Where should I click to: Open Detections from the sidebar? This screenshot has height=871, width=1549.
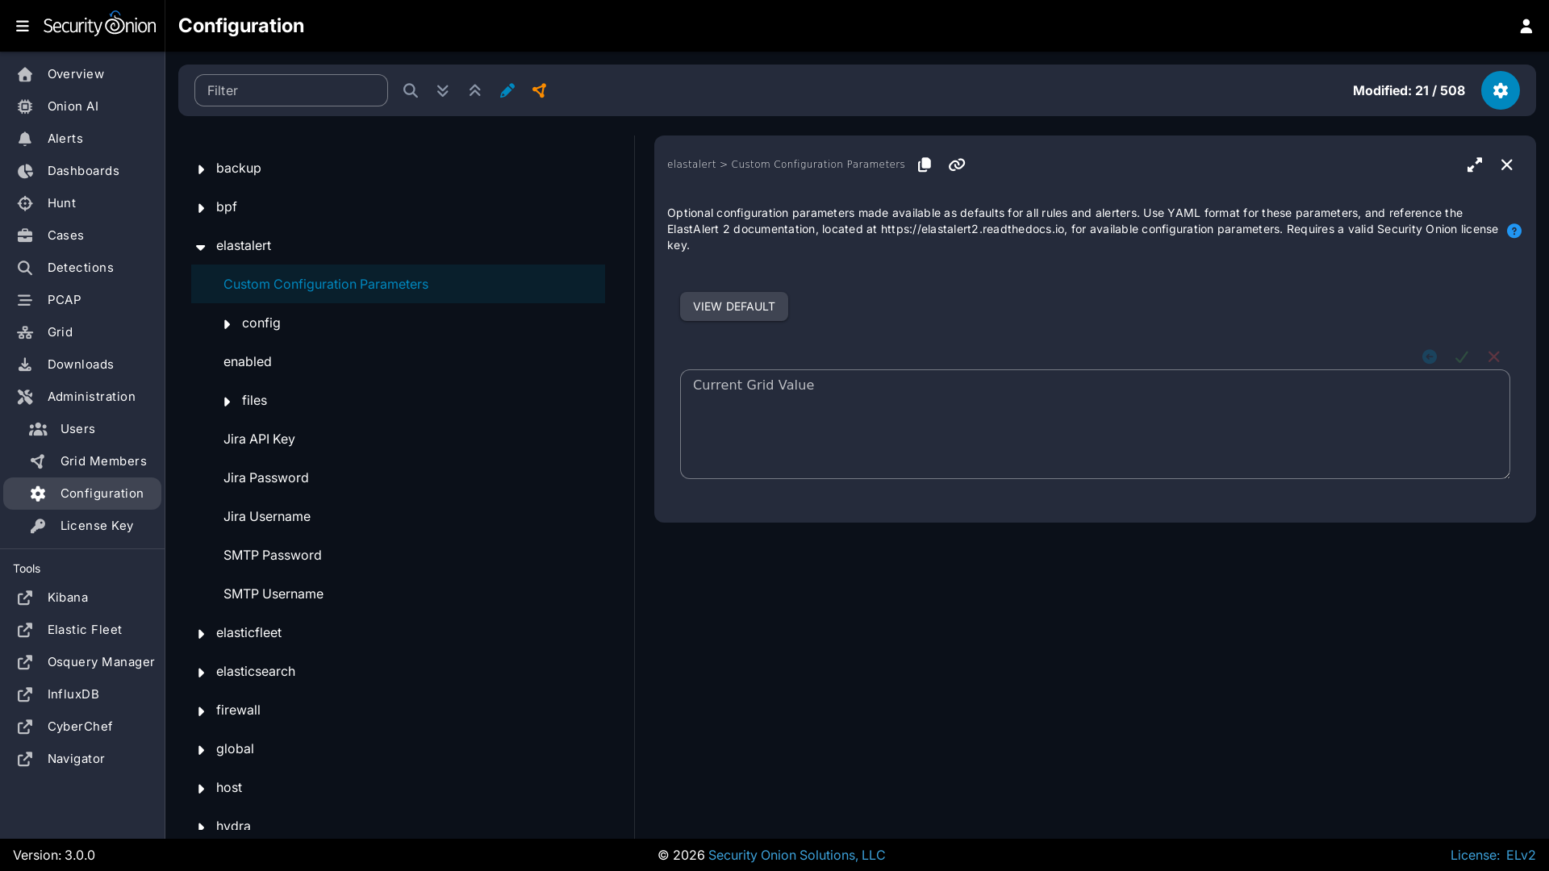pyautogui.click(x=80, y=268)
